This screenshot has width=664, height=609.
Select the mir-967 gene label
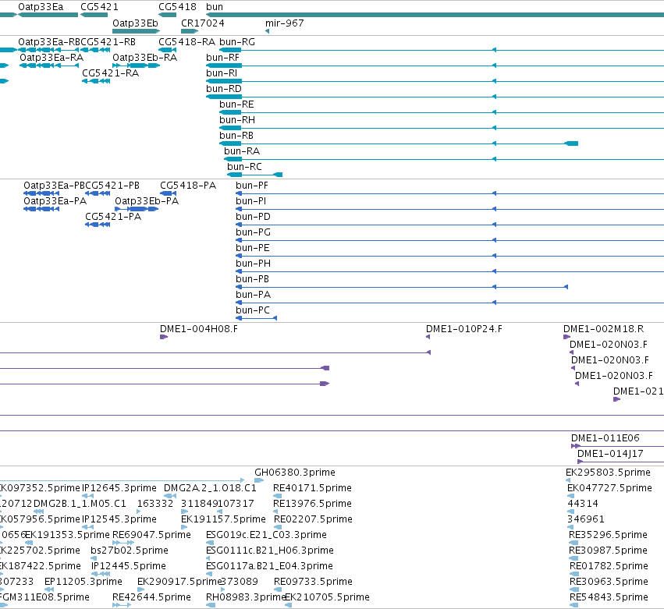[x=285, y=23]
